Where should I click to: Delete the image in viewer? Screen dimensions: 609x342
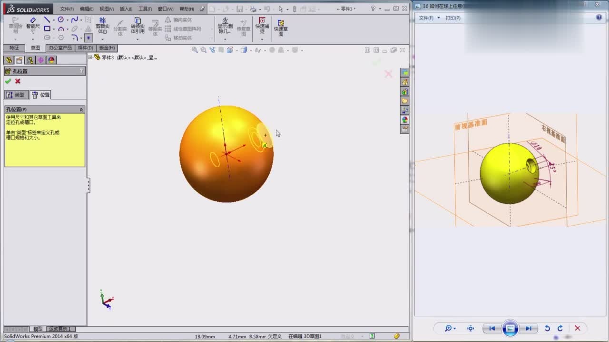(x=577, y=328)
